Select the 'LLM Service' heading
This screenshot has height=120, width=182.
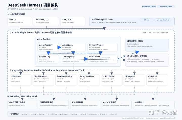pos(95,57)
